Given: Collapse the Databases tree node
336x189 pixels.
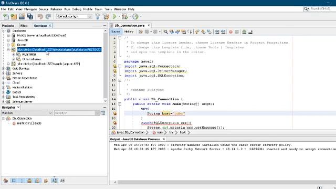Looking at the screenshot, I should pyautogui.click(x=3, y=31).
